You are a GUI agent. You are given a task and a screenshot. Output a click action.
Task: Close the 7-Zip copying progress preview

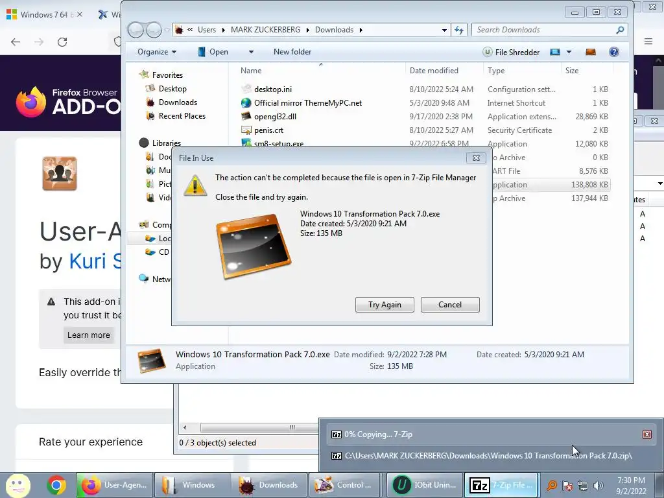pyautogui.click(x=646, y=434)
